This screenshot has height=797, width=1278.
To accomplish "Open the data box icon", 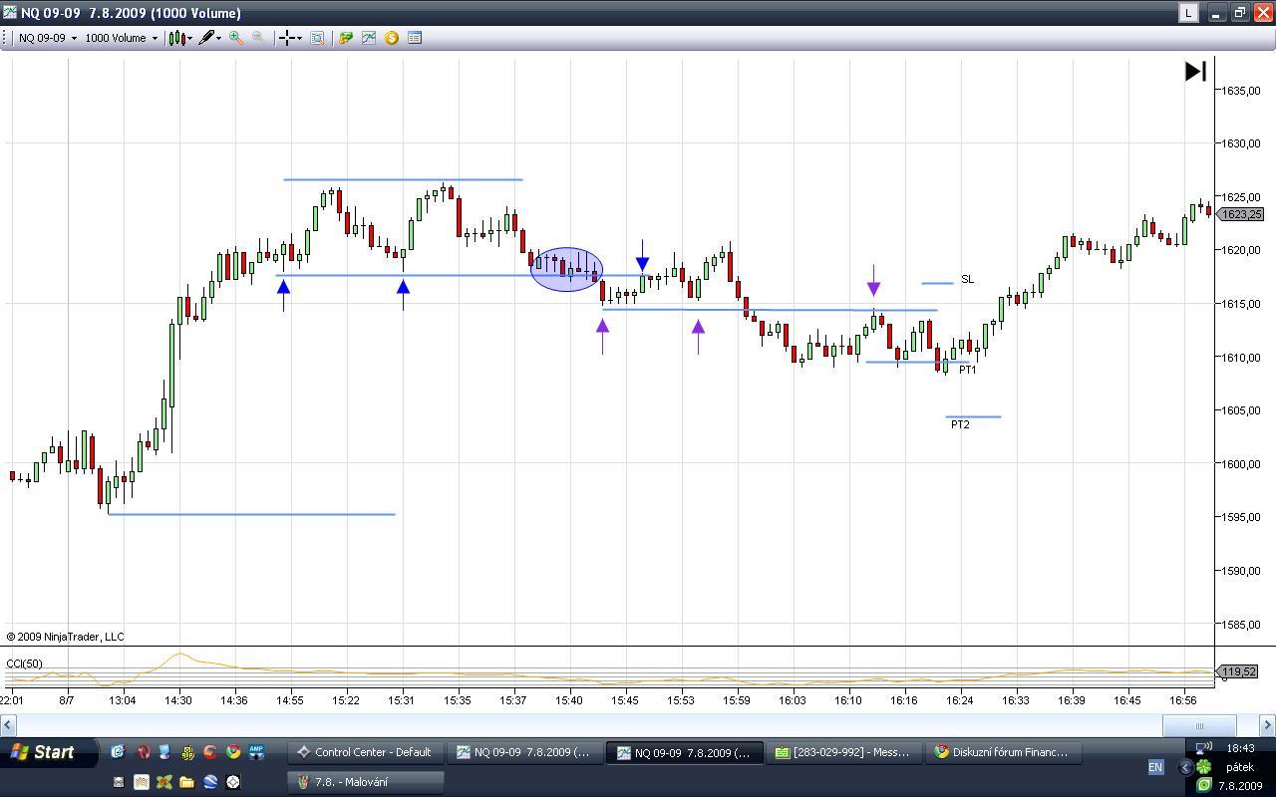I will coord(317,38).
